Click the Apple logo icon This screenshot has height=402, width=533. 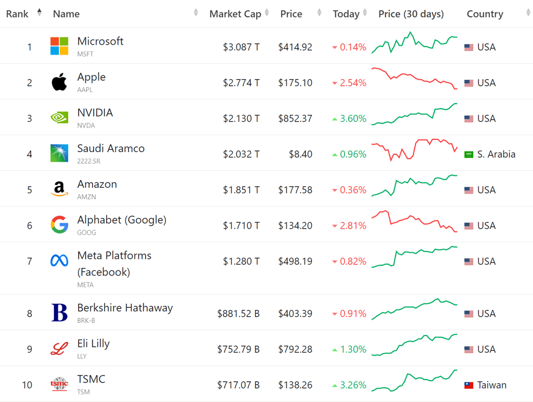click(59, 82)
